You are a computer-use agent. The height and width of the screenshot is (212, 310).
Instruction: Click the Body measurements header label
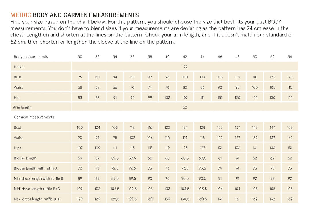[x=31, y=57]
